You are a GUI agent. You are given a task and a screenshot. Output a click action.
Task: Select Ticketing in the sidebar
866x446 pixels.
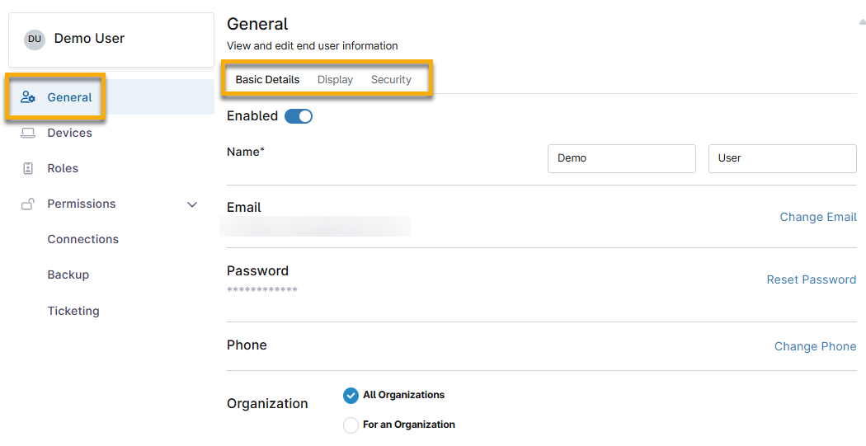pyautogui.click(x=73, y=311)
